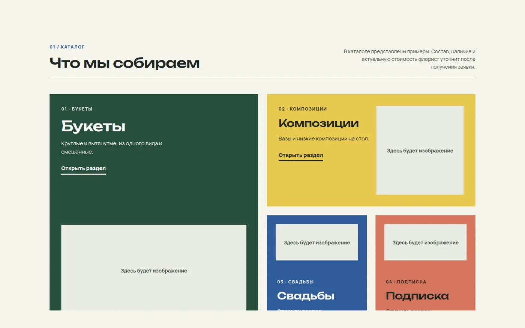The image size is (525, 328).
Task: Click the Свадьбы card heading
Action: tap(306, 296)
